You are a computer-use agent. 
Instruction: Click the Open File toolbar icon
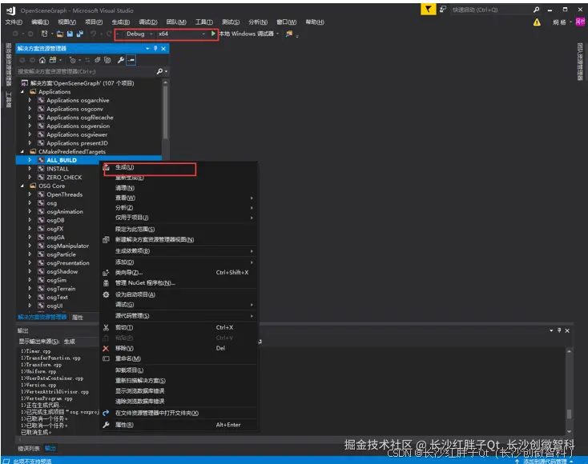click(x=60, y=34)
